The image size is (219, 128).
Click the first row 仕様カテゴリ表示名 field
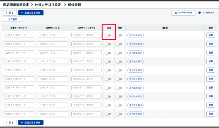86,35
